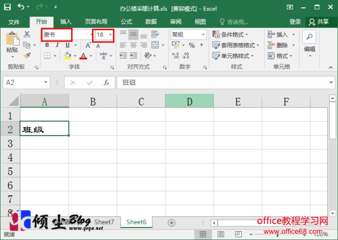
Task: Align text to the left
Action: tap(123, 45)
